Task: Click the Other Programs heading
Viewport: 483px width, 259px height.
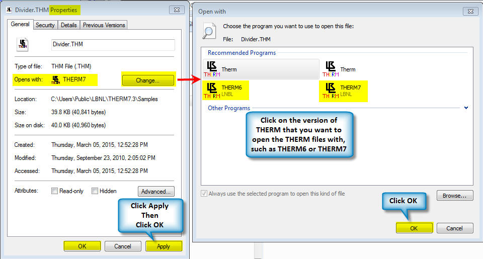Action: point(229,108)
